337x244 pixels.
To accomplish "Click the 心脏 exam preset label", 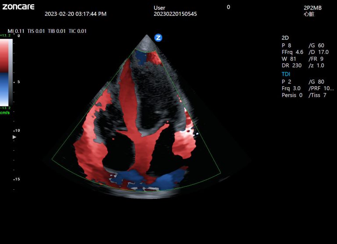I will coord(309,14).
